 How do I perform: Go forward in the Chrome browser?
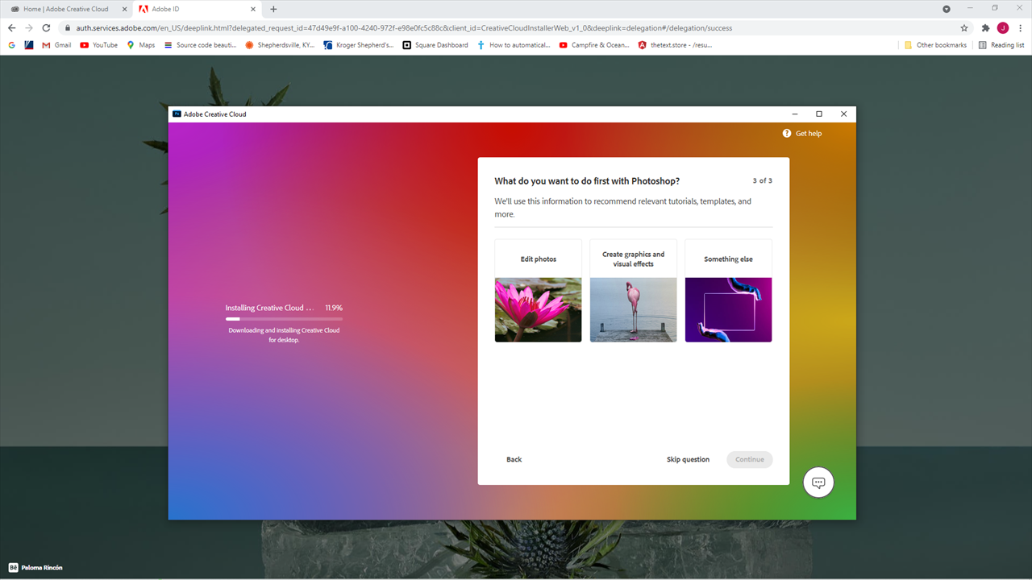[29, 27]
